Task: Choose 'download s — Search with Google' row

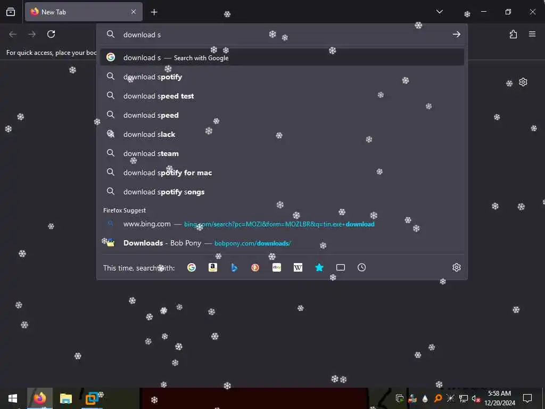Action: 282,58
